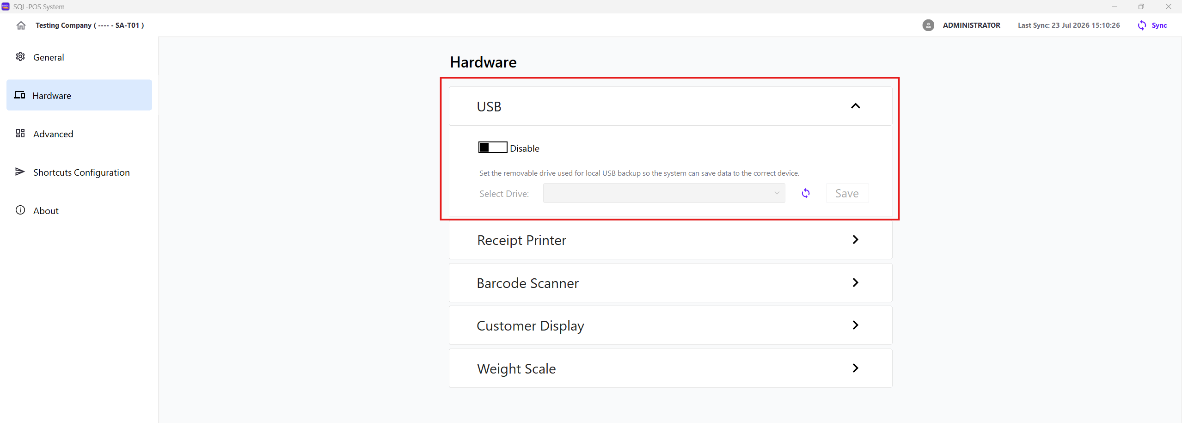Open the Select Drive dropdown

(x=664, y=193)
